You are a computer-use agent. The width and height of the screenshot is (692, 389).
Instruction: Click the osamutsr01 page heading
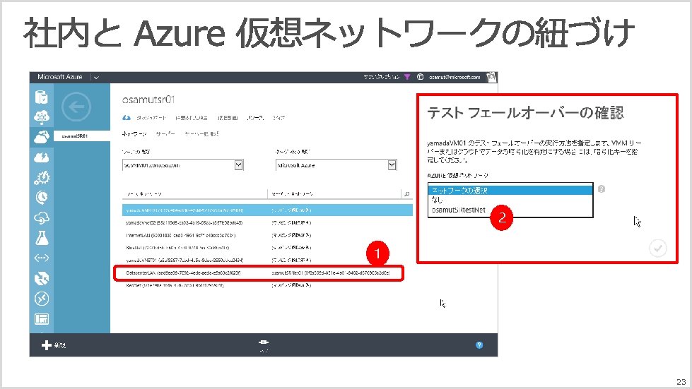148,100
